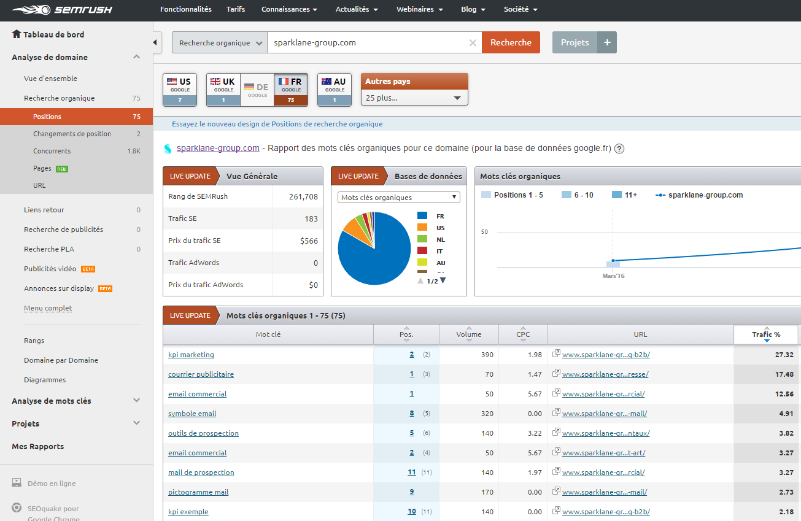Open Tarifs menu item
801x521 pixels.
[236, 9]
